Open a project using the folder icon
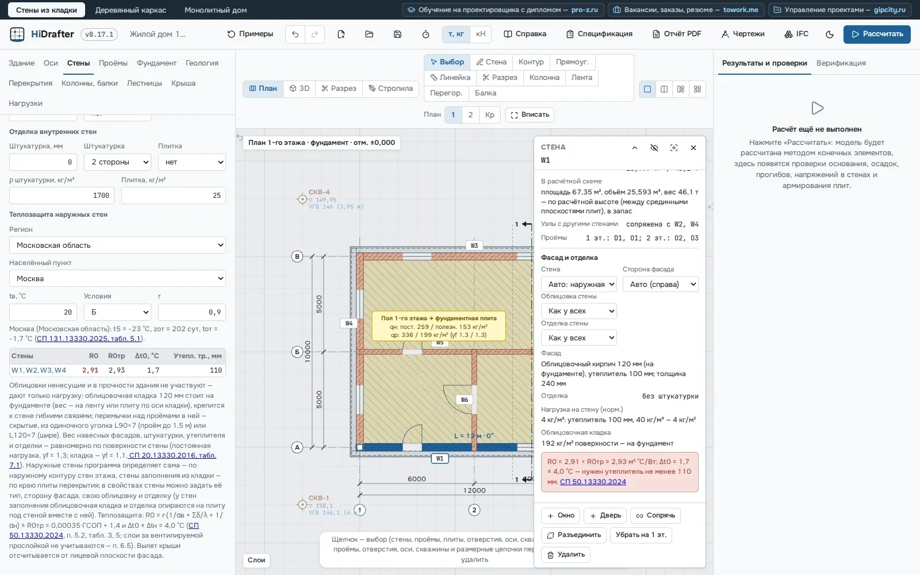The width and height of the screenshot is (920, 575). (x=369, y=34)
